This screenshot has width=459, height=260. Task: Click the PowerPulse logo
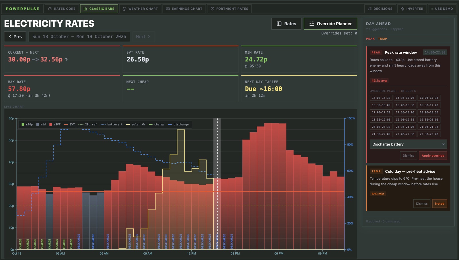click(23, 9)
